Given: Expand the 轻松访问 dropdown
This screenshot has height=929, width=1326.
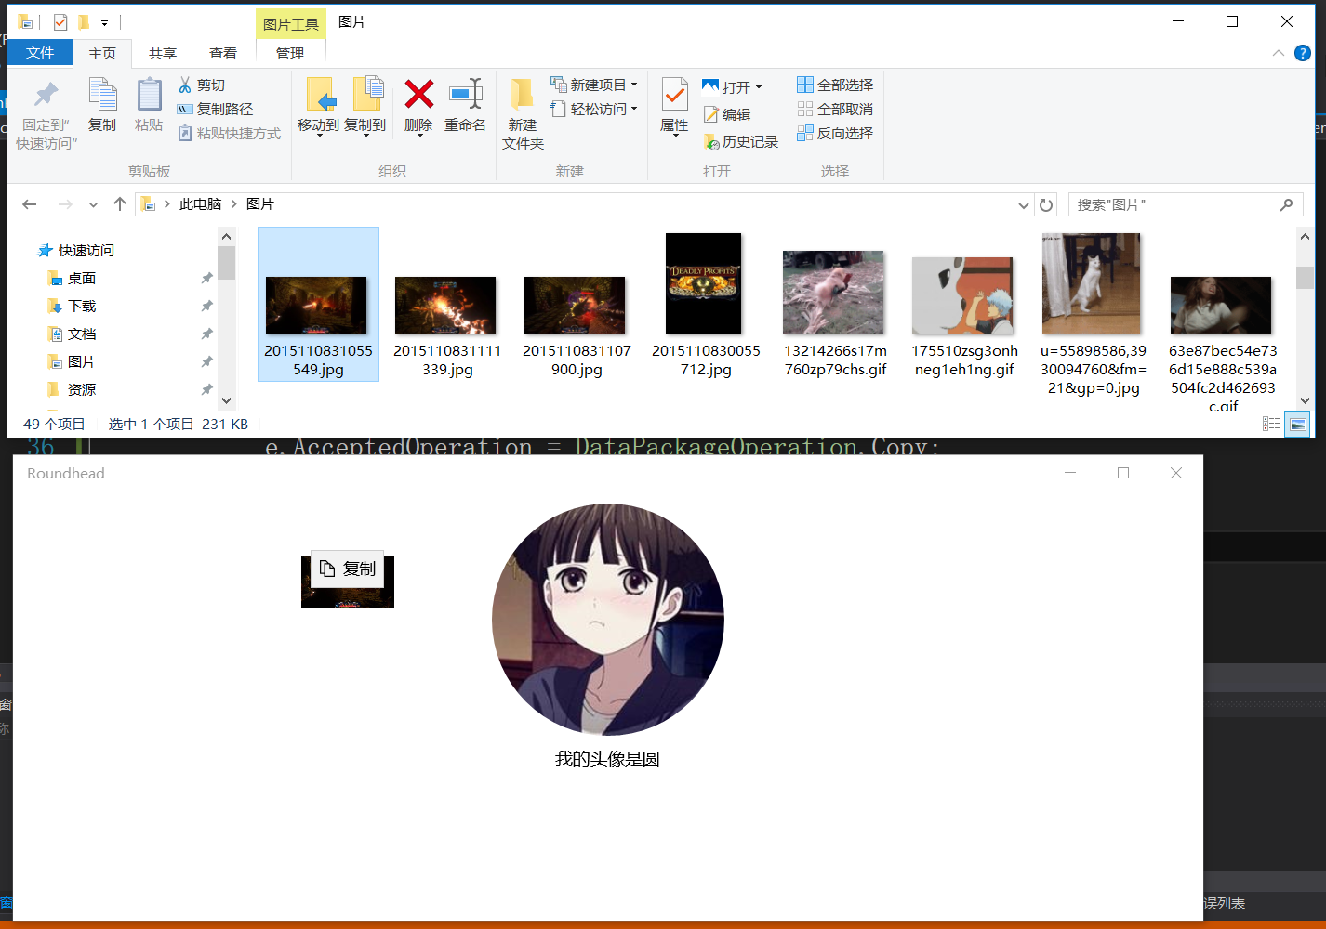Looking at the screenshot, I should (x=632, y=109).
